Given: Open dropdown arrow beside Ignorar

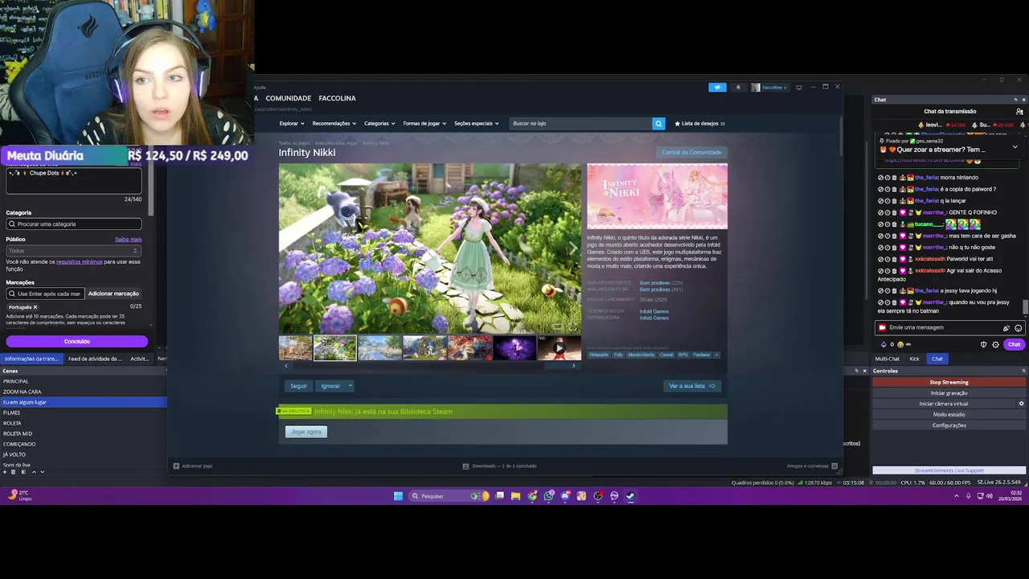Looking at the screenshot, I should coord(351,386).
